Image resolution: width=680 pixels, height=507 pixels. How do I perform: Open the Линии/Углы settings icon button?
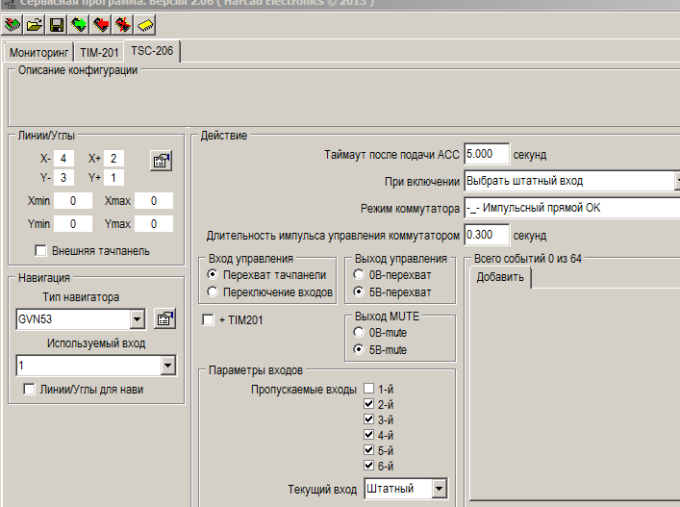coord(162,161)
